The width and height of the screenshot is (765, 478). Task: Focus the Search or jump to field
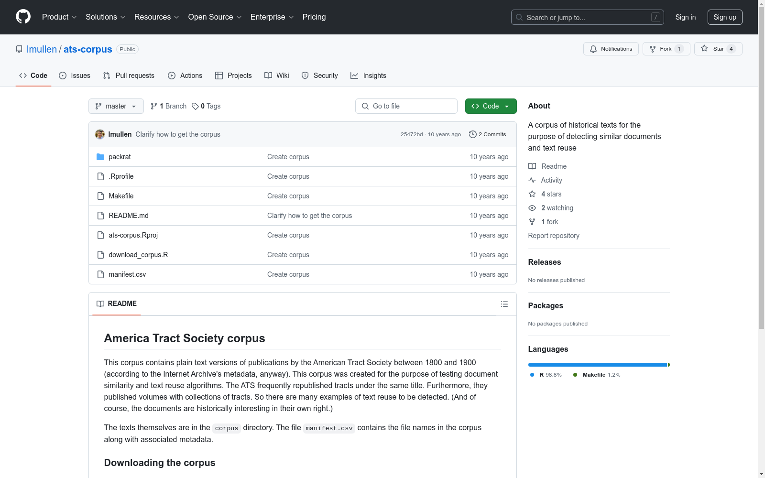588,17
